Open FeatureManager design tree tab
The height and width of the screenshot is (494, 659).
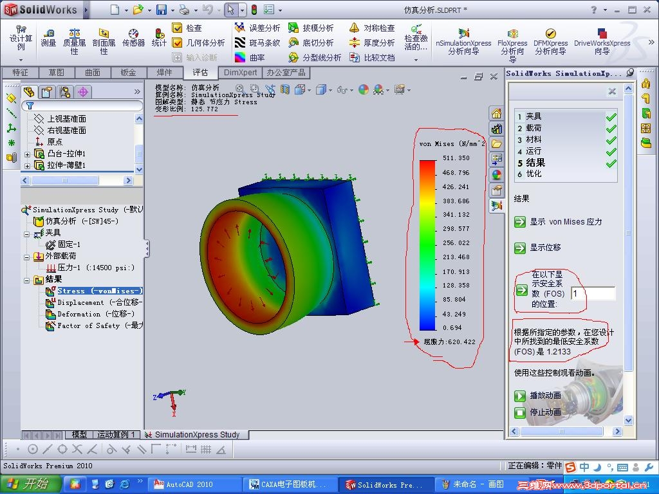click(29, 91)
